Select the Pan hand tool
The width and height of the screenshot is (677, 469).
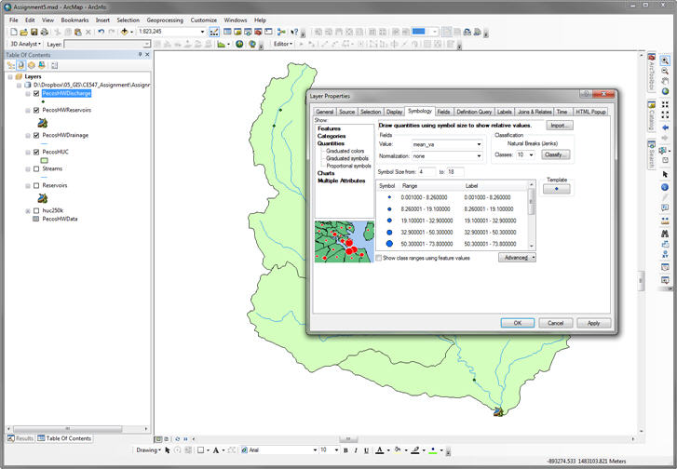point(665,81)
